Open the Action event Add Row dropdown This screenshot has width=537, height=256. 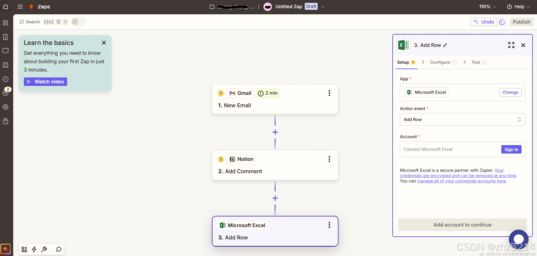click(x=462, y=120)
